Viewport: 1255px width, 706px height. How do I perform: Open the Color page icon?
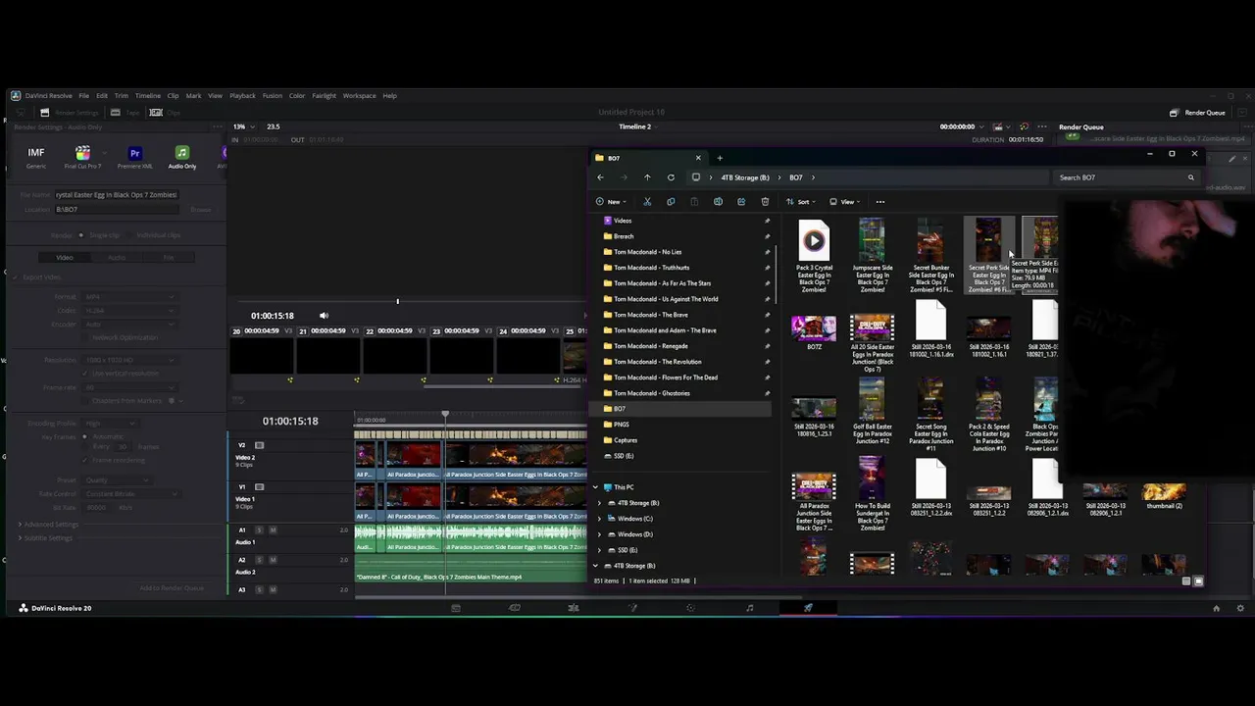tap(691, 608)
